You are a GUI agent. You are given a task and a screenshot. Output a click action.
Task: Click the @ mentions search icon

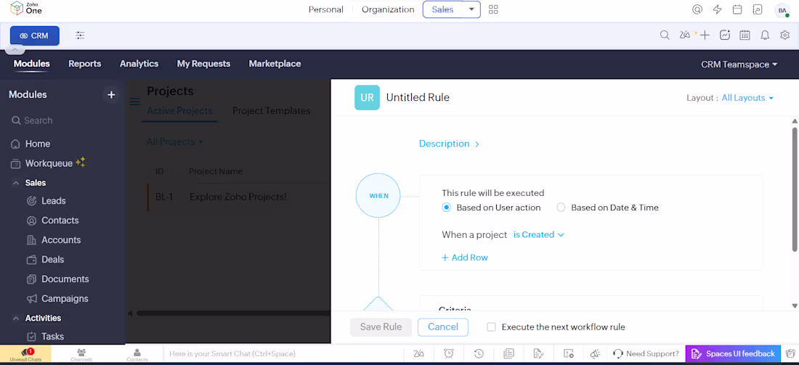point(697,9)
